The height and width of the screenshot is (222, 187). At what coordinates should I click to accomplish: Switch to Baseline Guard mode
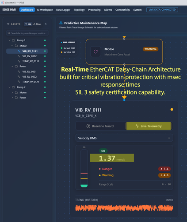click(101, 126)
